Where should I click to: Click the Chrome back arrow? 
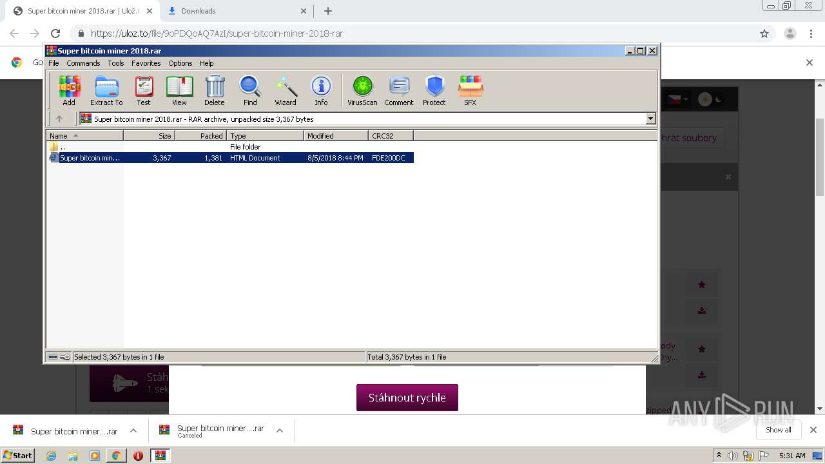14,34
